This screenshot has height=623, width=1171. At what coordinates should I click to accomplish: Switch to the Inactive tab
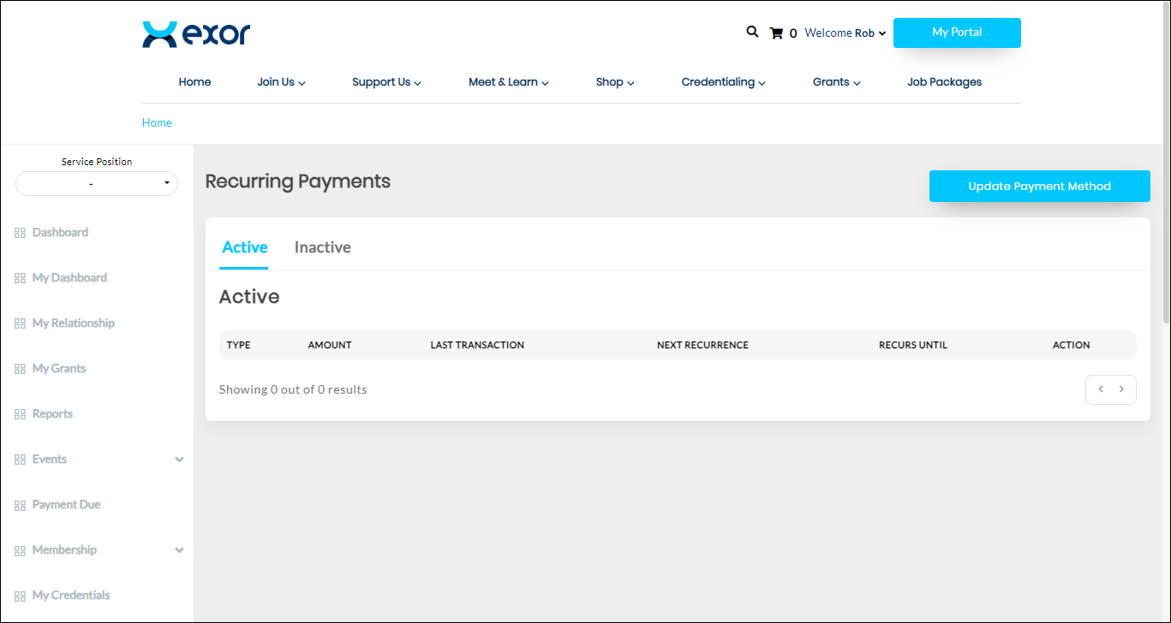click(322, 247)
